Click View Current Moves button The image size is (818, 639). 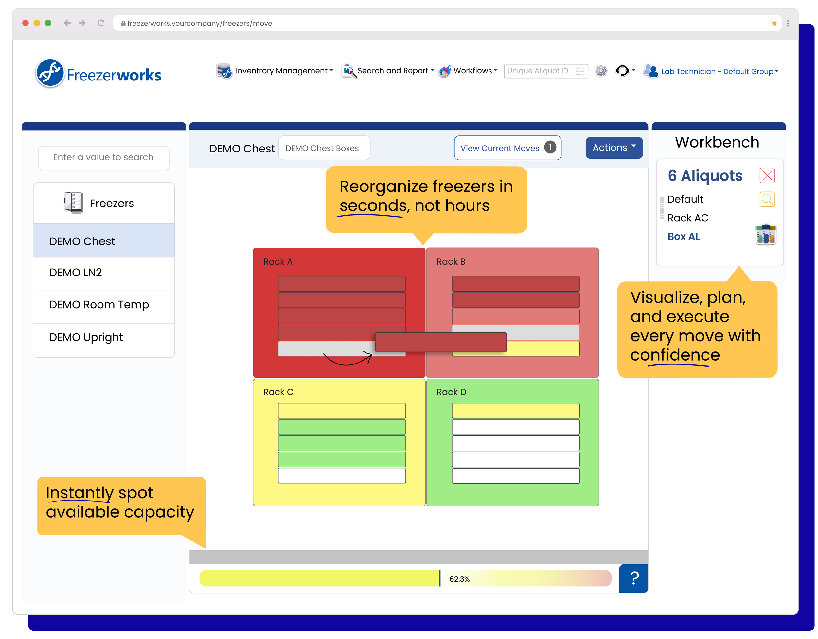point(507,148)
